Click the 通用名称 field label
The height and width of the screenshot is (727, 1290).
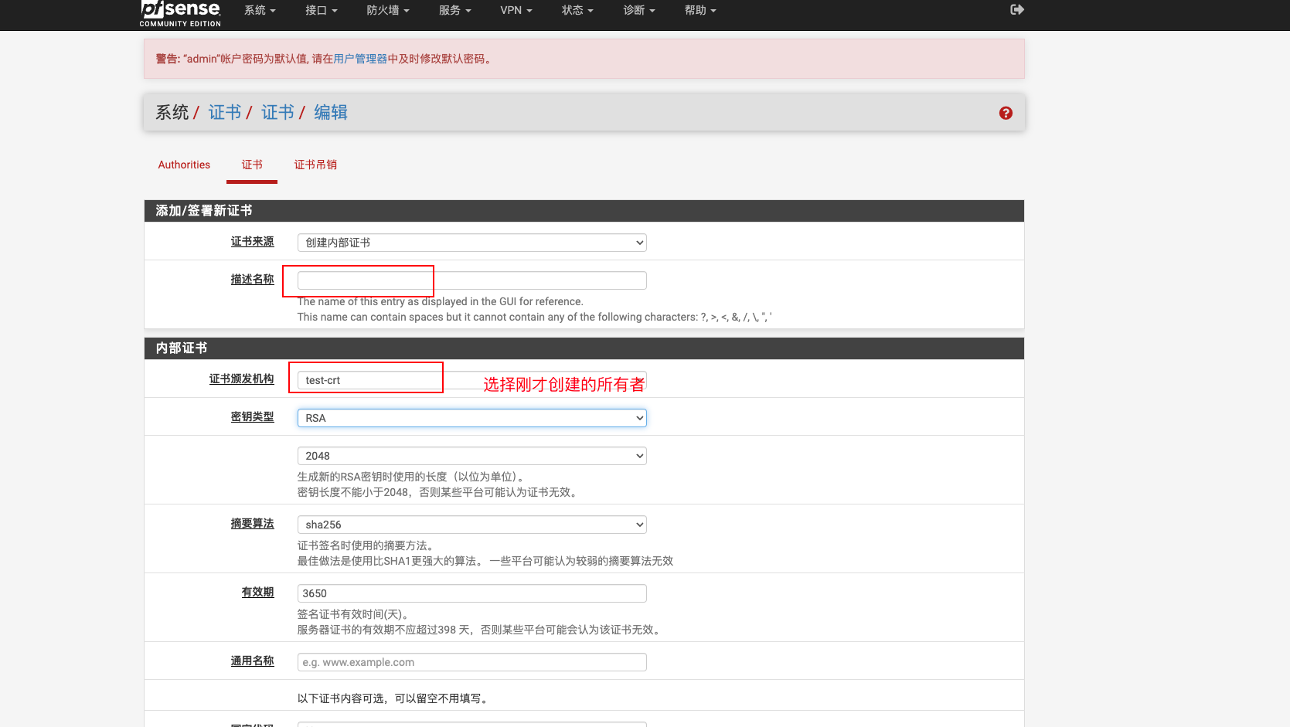[252, 661]
